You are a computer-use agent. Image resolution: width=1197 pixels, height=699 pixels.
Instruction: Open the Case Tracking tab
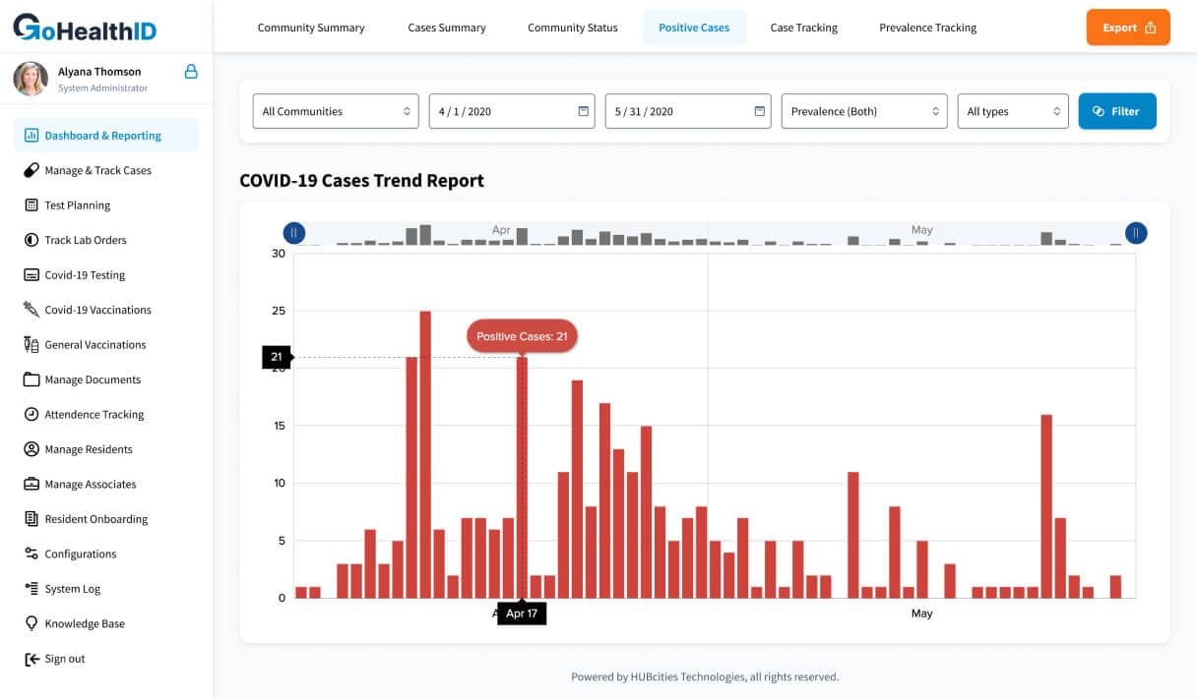click(x=804, y=28)
